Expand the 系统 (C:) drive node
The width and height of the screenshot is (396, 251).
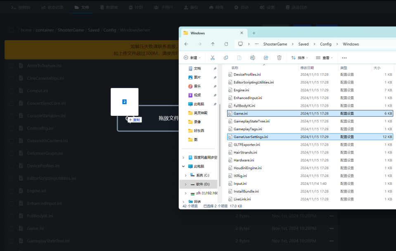[186, 175]
